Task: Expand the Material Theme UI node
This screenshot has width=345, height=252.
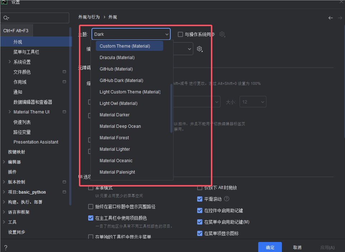Action: tap(9, 112)
